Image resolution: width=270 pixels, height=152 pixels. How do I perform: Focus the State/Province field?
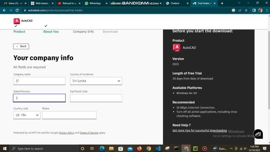click(39, 98)
